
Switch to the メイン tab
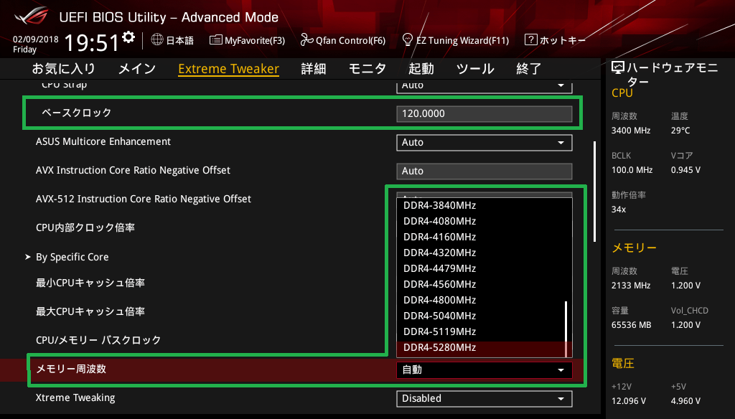(137, 69)
